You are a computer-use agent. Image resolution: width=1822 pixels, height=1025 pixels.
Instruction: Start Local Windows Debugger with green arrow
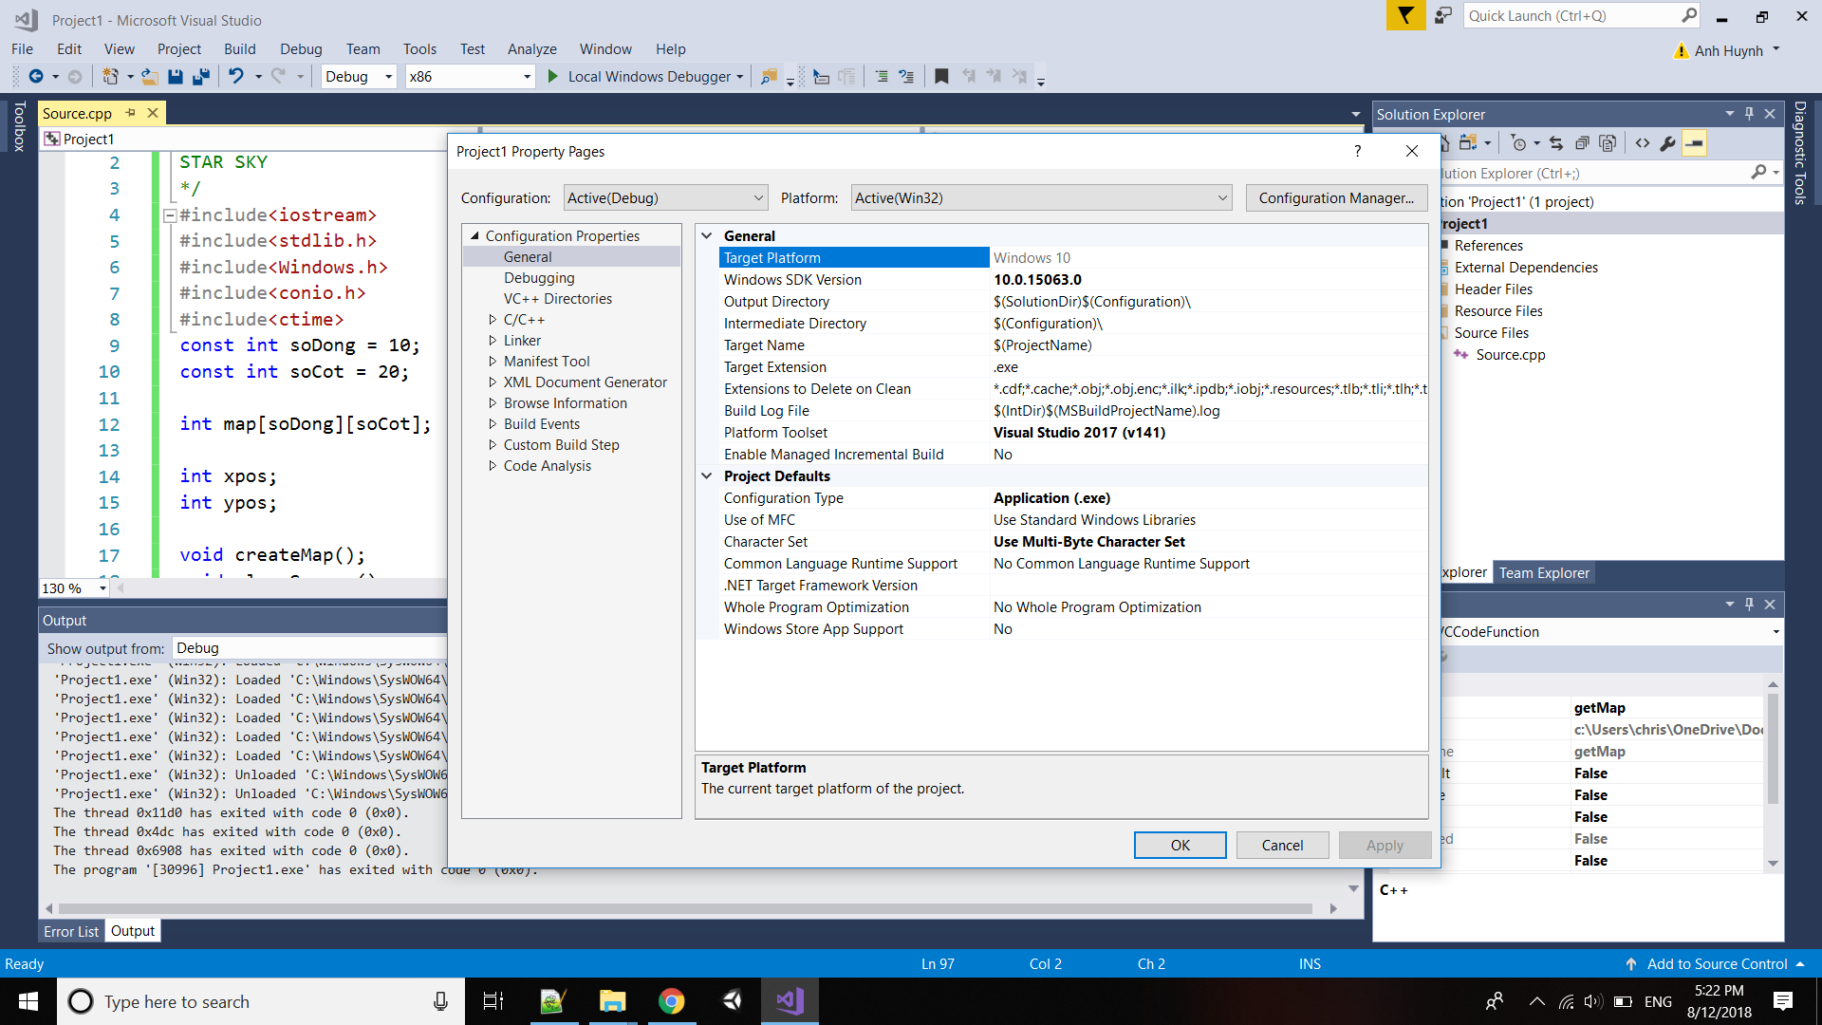pos(553,77)
